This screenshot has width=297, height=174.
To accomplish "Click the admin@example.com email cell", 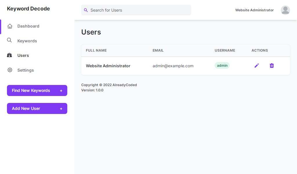I will tap(173, 66).
